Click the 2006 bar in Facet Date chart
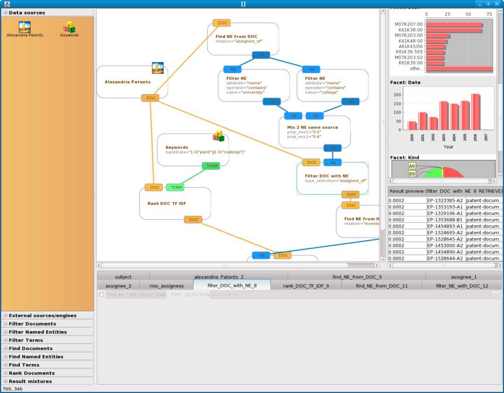 pyautogui.click(x=475, y=112)
